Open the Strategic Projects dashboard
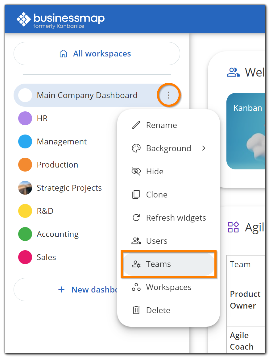Screen dimensions: 273x361 [69, 188]
